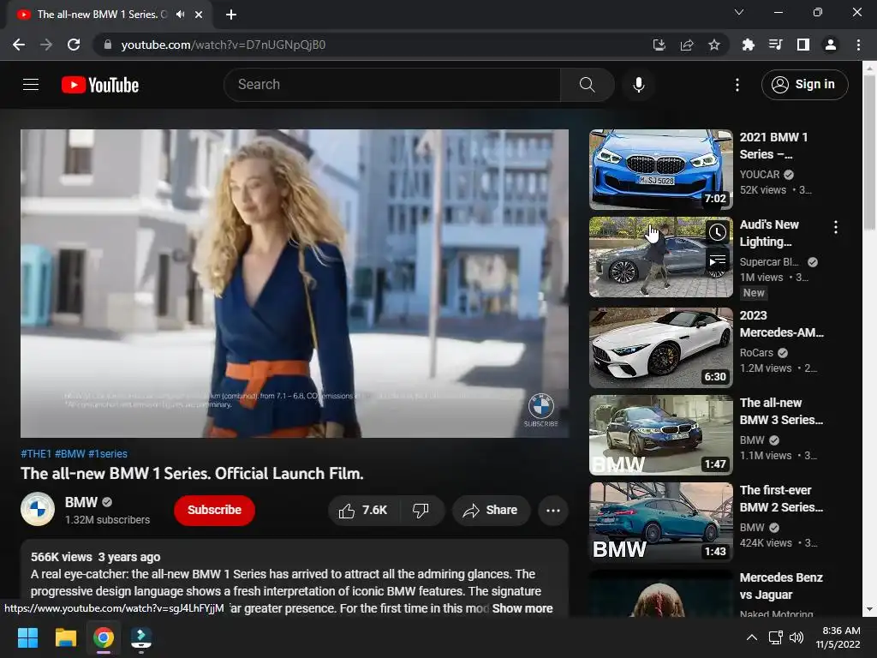Open the all-new BMW 3 Series thumbnail
This screenshot has width=877, height=658.
(x=660, y=434)
